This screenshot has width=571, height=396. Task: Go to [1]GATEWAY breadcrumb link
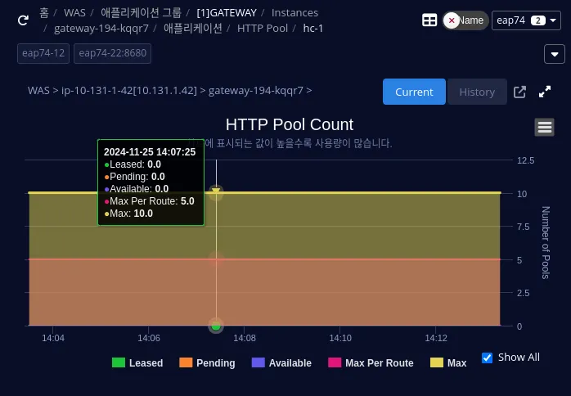[x=227, y=13]
